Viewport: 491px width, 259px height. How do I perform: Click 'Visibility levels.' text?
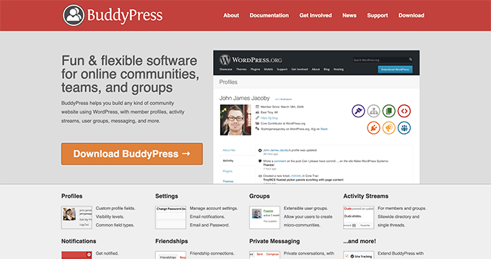[x=110, y=217]
